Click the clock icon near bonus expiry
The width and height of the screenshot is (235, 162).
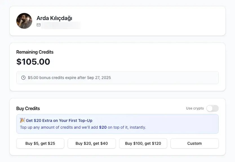click(23, 78)
